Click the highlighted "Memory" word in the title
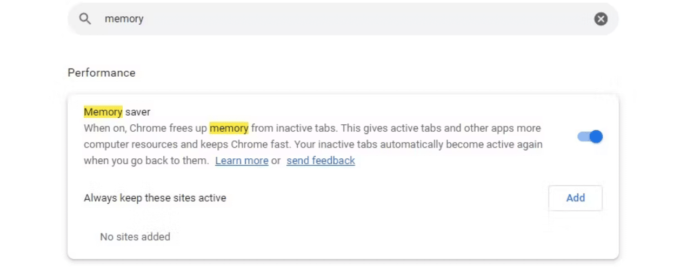Viewport: 674px width, 275px height. (x=103, y=112)
